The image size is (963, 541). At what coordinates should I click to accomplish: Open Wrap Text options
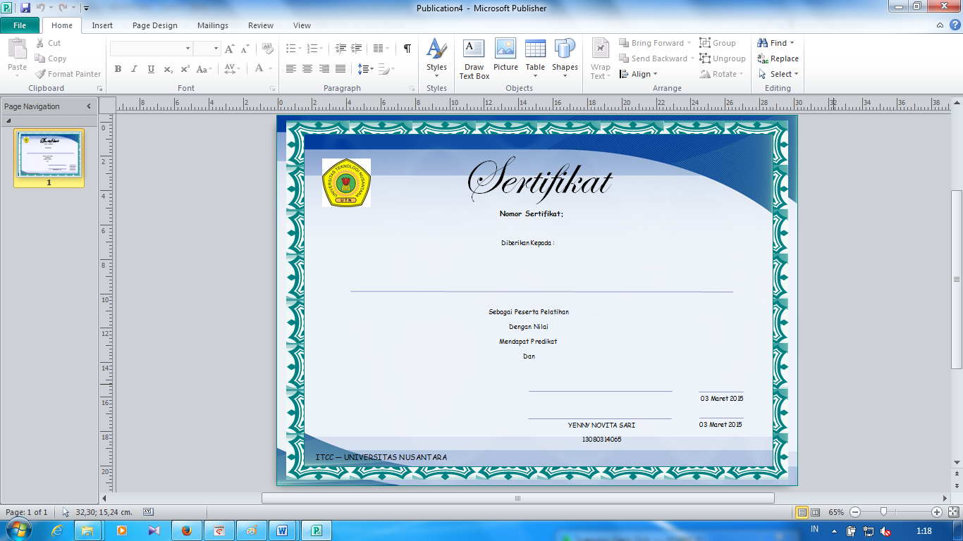(600, 58)
